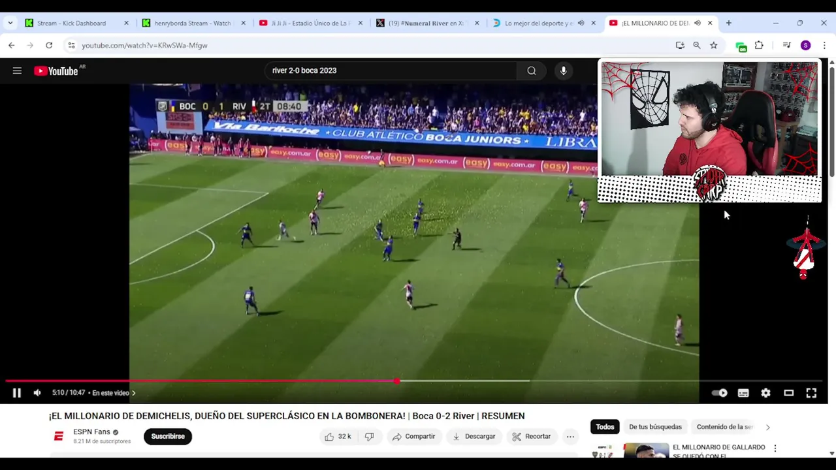Viewport: 836px width, 470px height.
Task: Subscribe to ESPN Fans with Suscribirse
Action: 168,436
